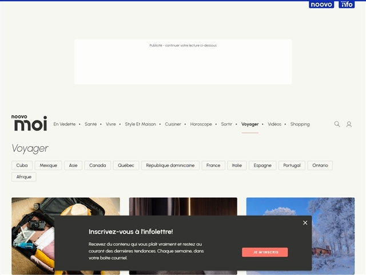
Task: Open the Noovo logo link at top
Action: tap(321, 5)
